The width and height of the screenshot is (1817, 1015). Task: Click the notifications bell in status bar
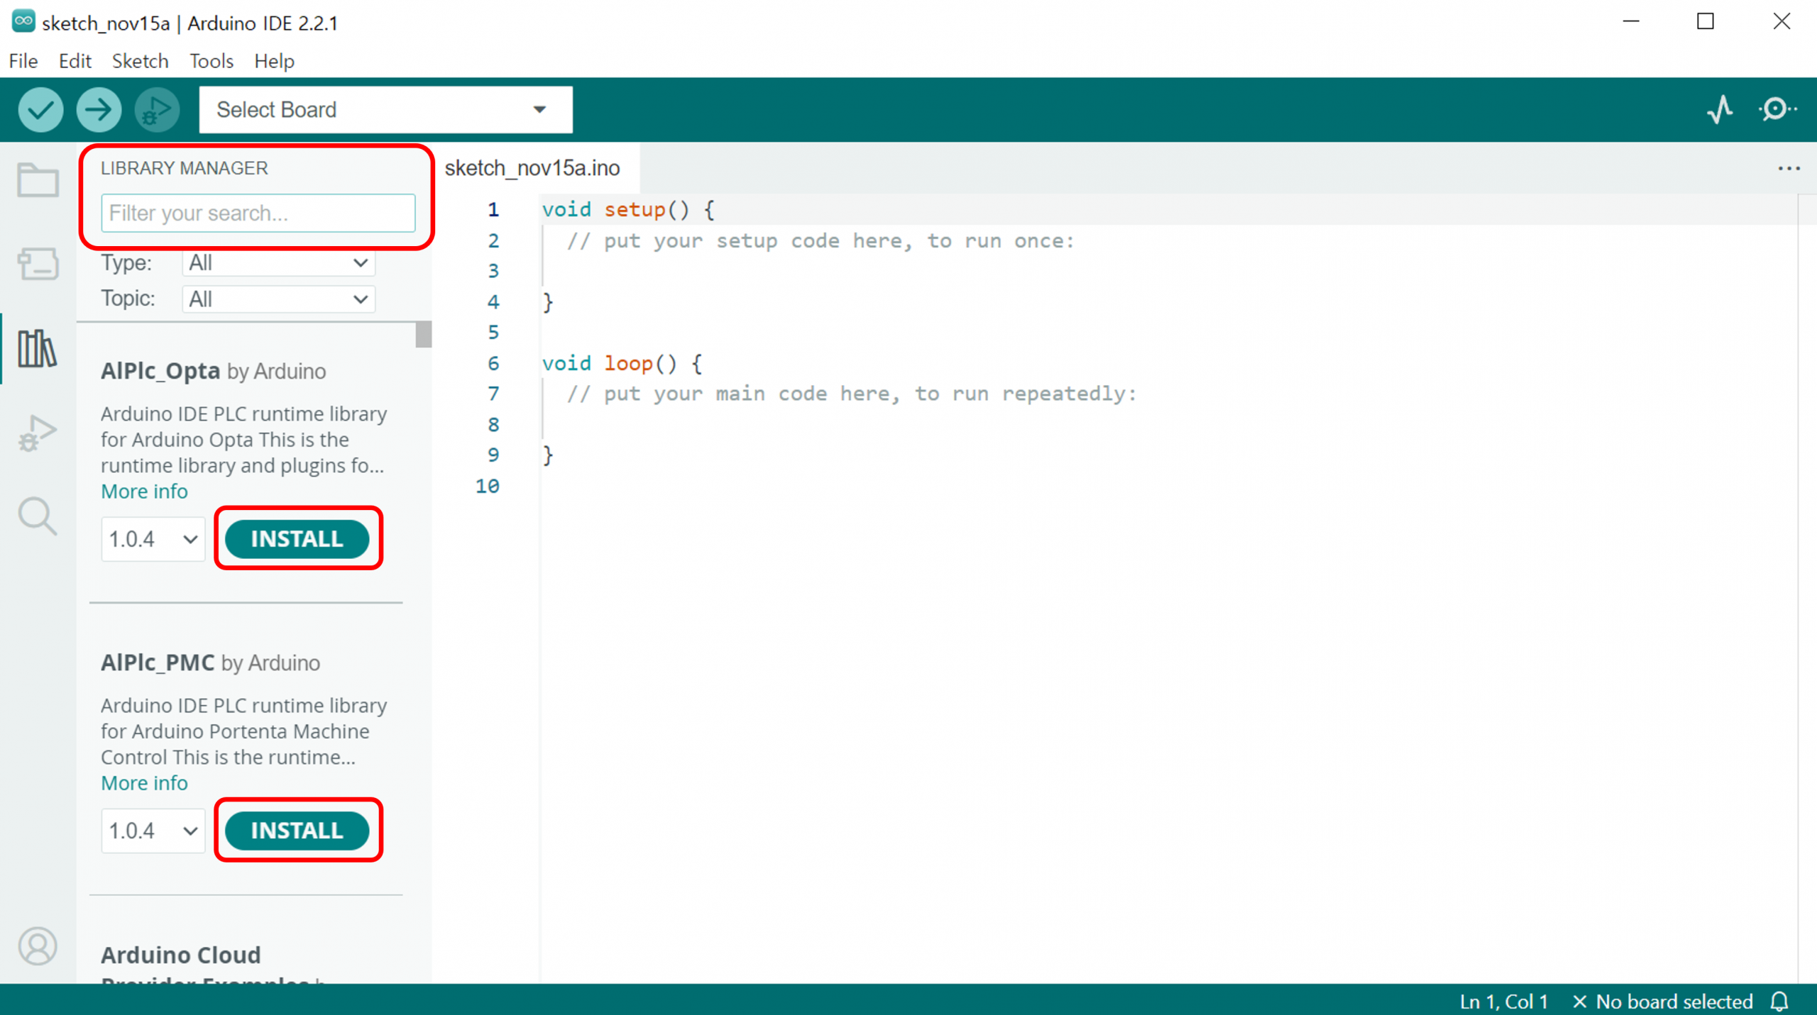[x=1779, y=1001]
